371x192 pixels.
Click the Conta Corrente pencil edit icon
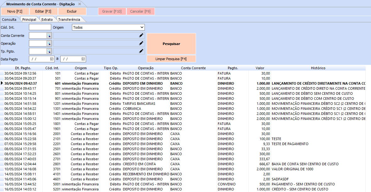(141, 36)
